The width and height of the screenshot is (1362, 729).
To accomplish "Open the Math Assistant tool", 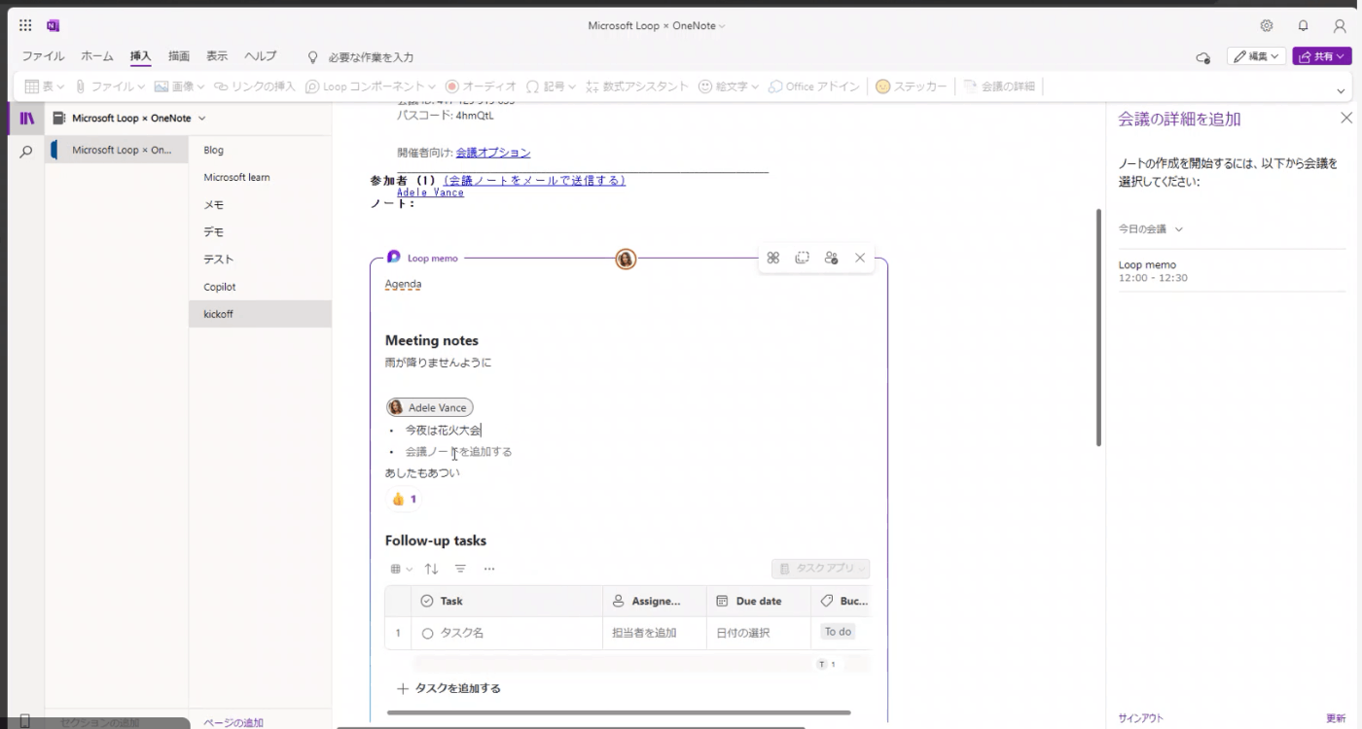I will 637,87.
